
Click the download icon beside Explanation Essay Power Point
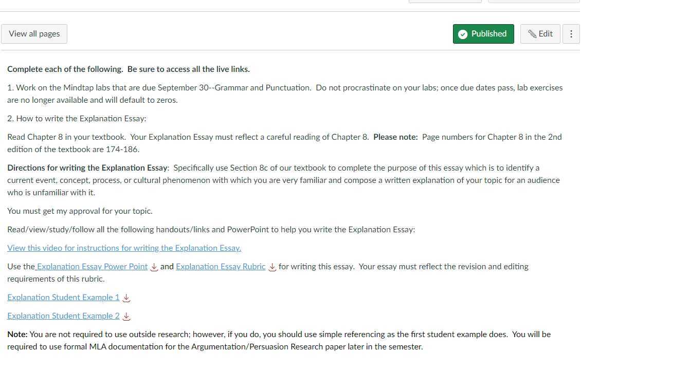click(x=154, y=267)
